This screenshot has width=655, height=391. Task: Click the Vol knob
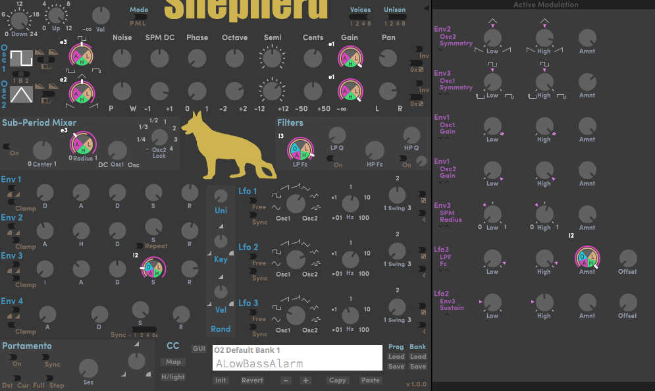coord(101,15)
